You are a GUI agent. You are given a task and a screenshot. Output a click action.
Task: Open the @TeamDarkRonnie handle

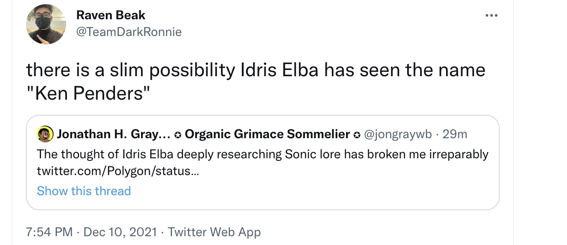coord(129,32)
